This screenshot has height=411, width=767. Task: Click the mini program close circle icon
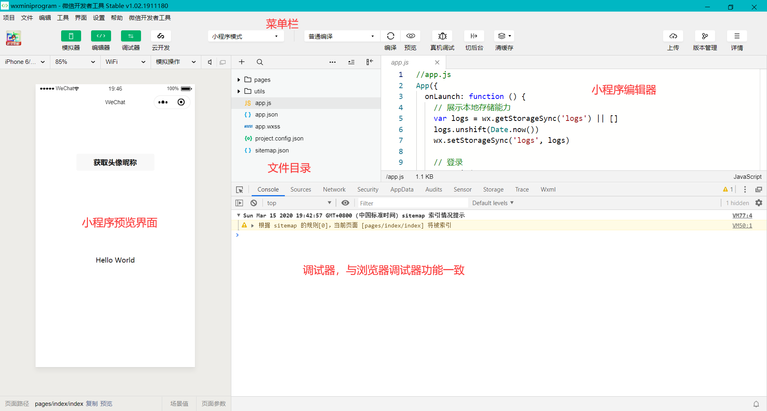pos(181,102)
